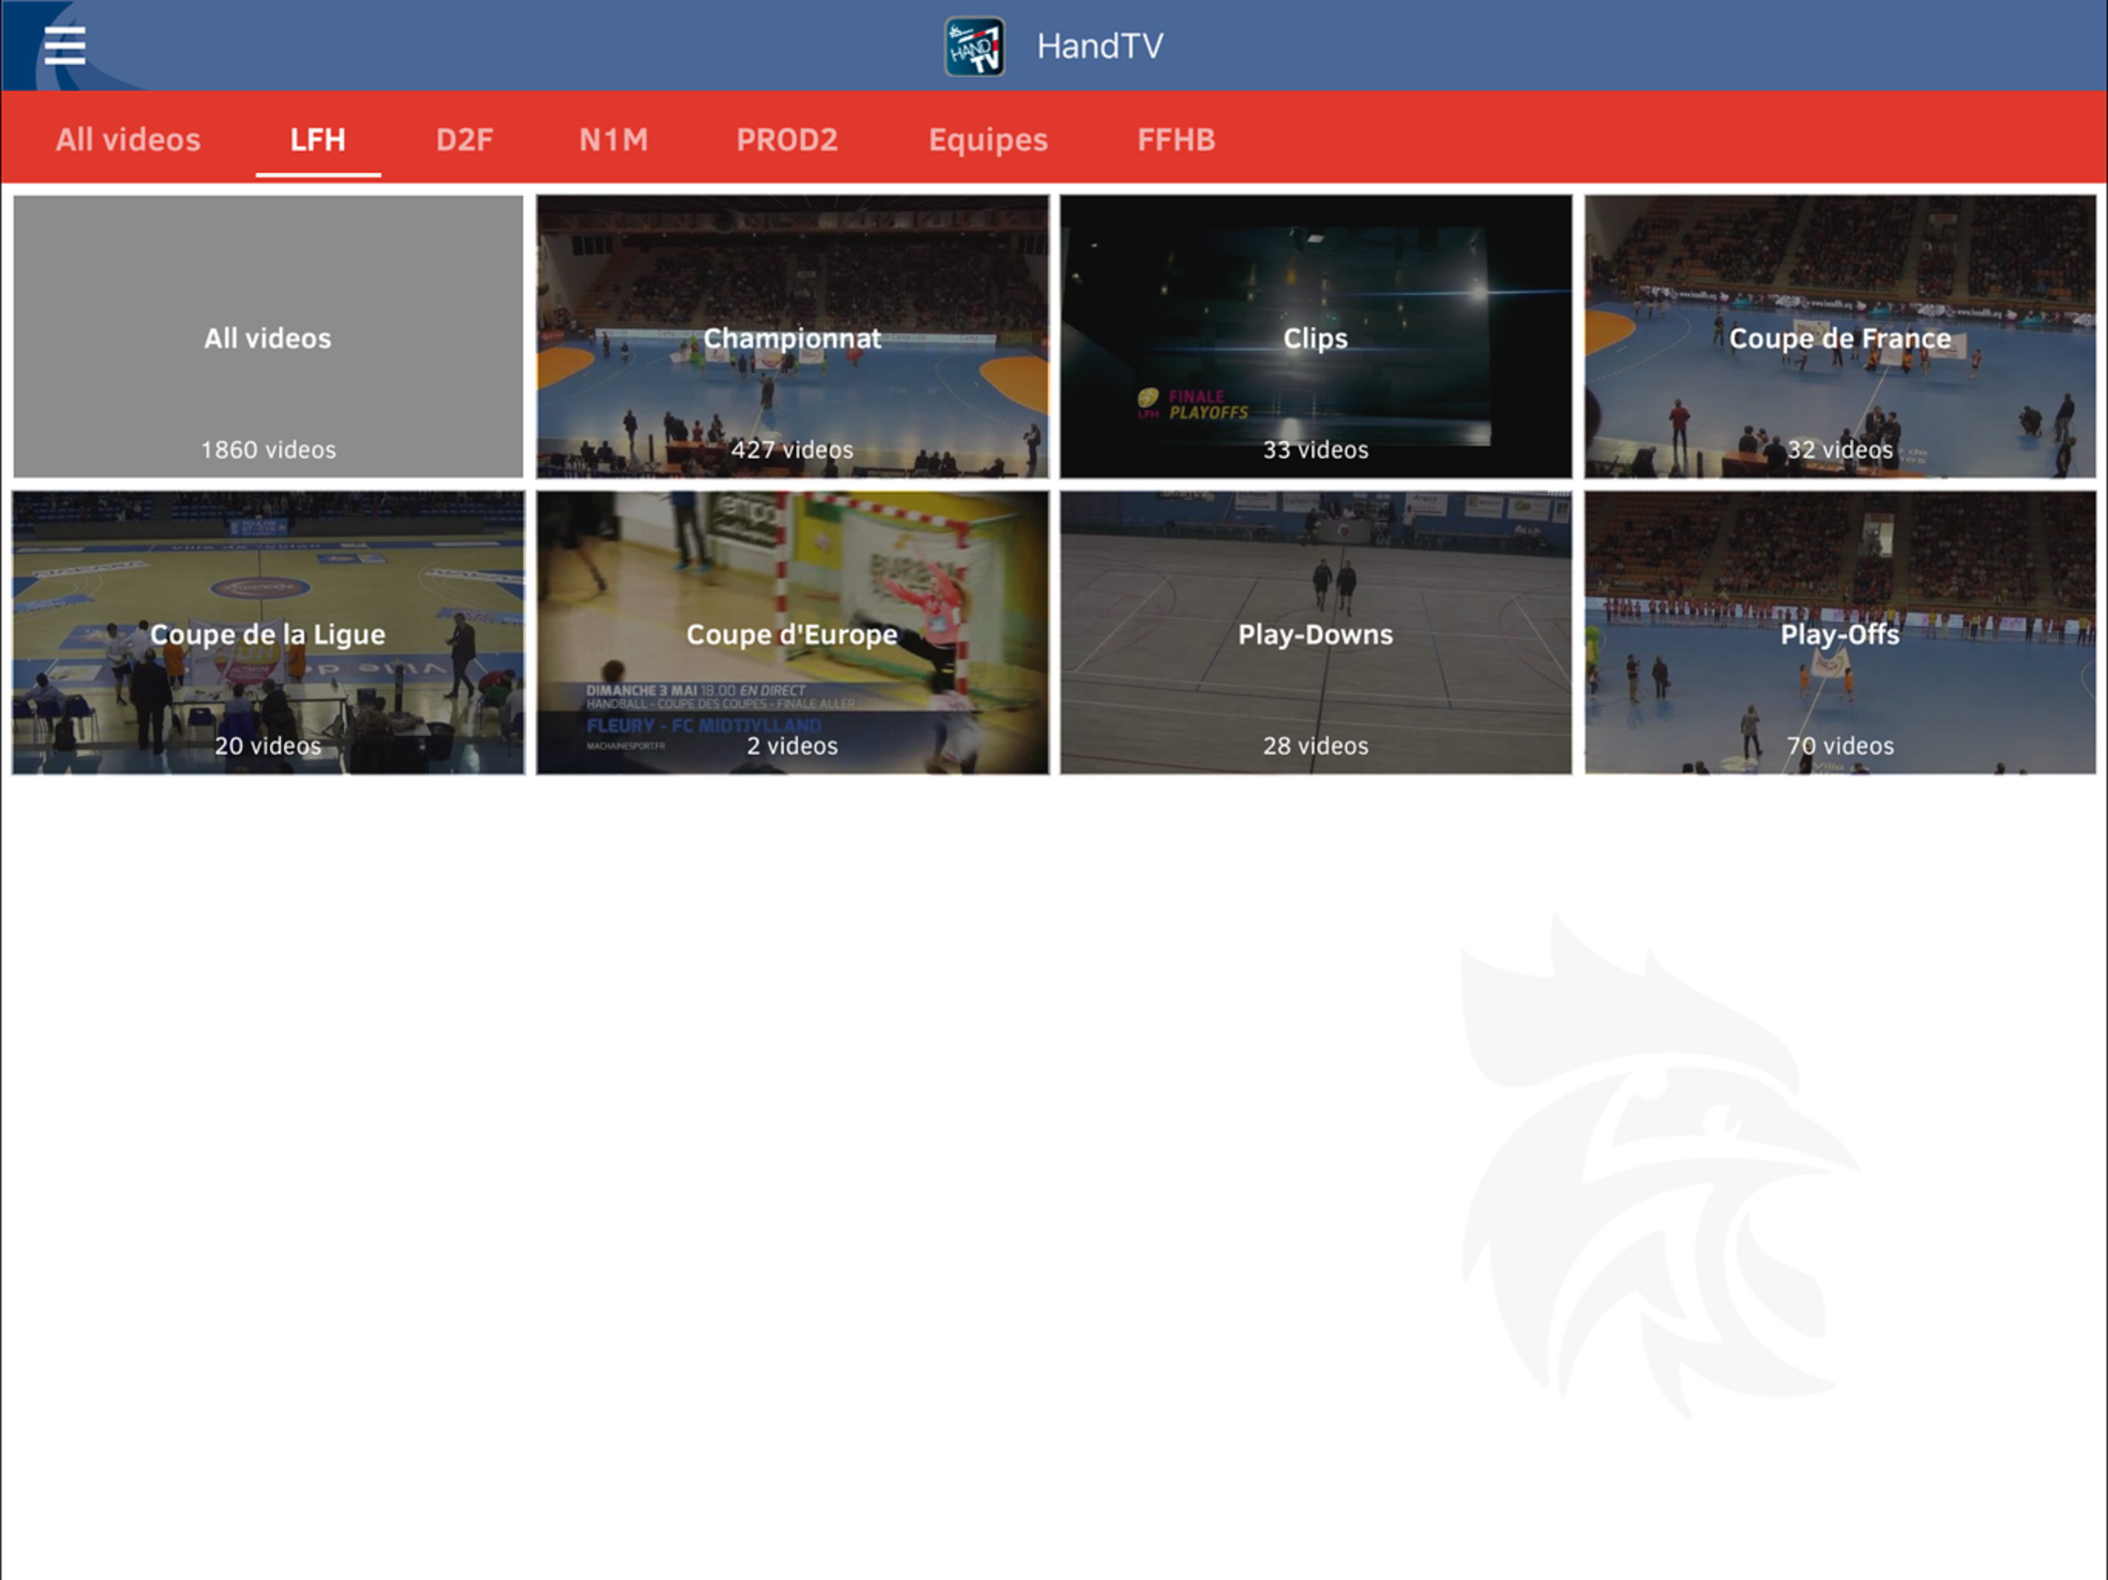
Task: Select the LFH tab
Action: [317, 140]
